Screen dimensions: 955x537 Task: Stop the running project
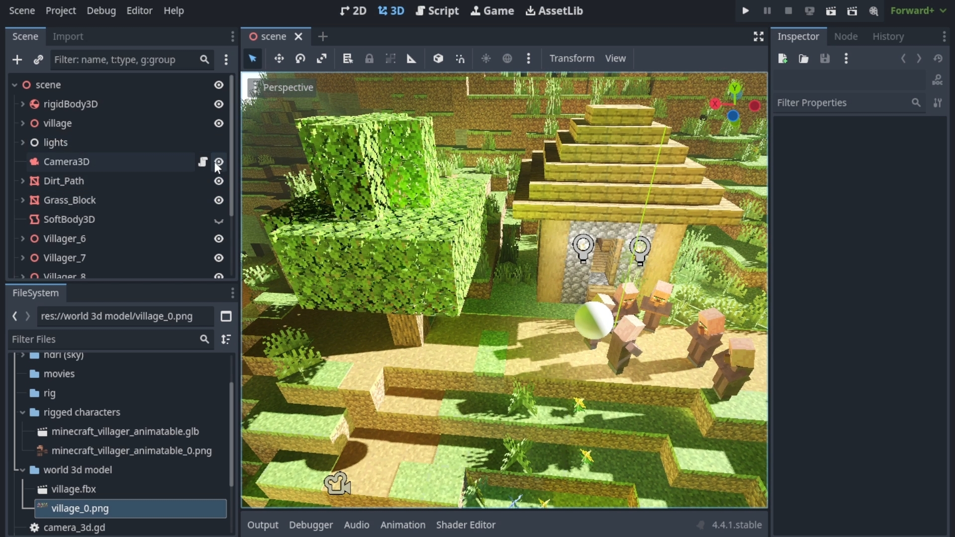[788, 10]
